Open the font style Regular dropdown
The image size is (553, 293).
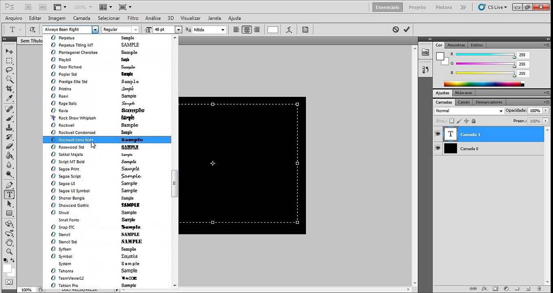pos(136,29)
